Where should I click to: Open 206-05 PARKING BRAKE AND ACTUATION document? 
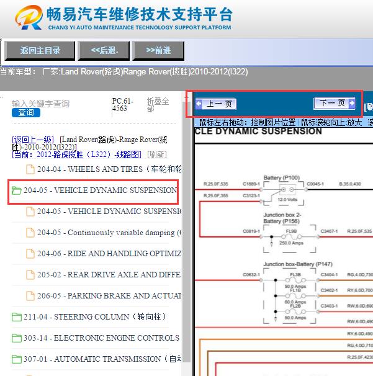pyautogui.click(x=109, y=296)
